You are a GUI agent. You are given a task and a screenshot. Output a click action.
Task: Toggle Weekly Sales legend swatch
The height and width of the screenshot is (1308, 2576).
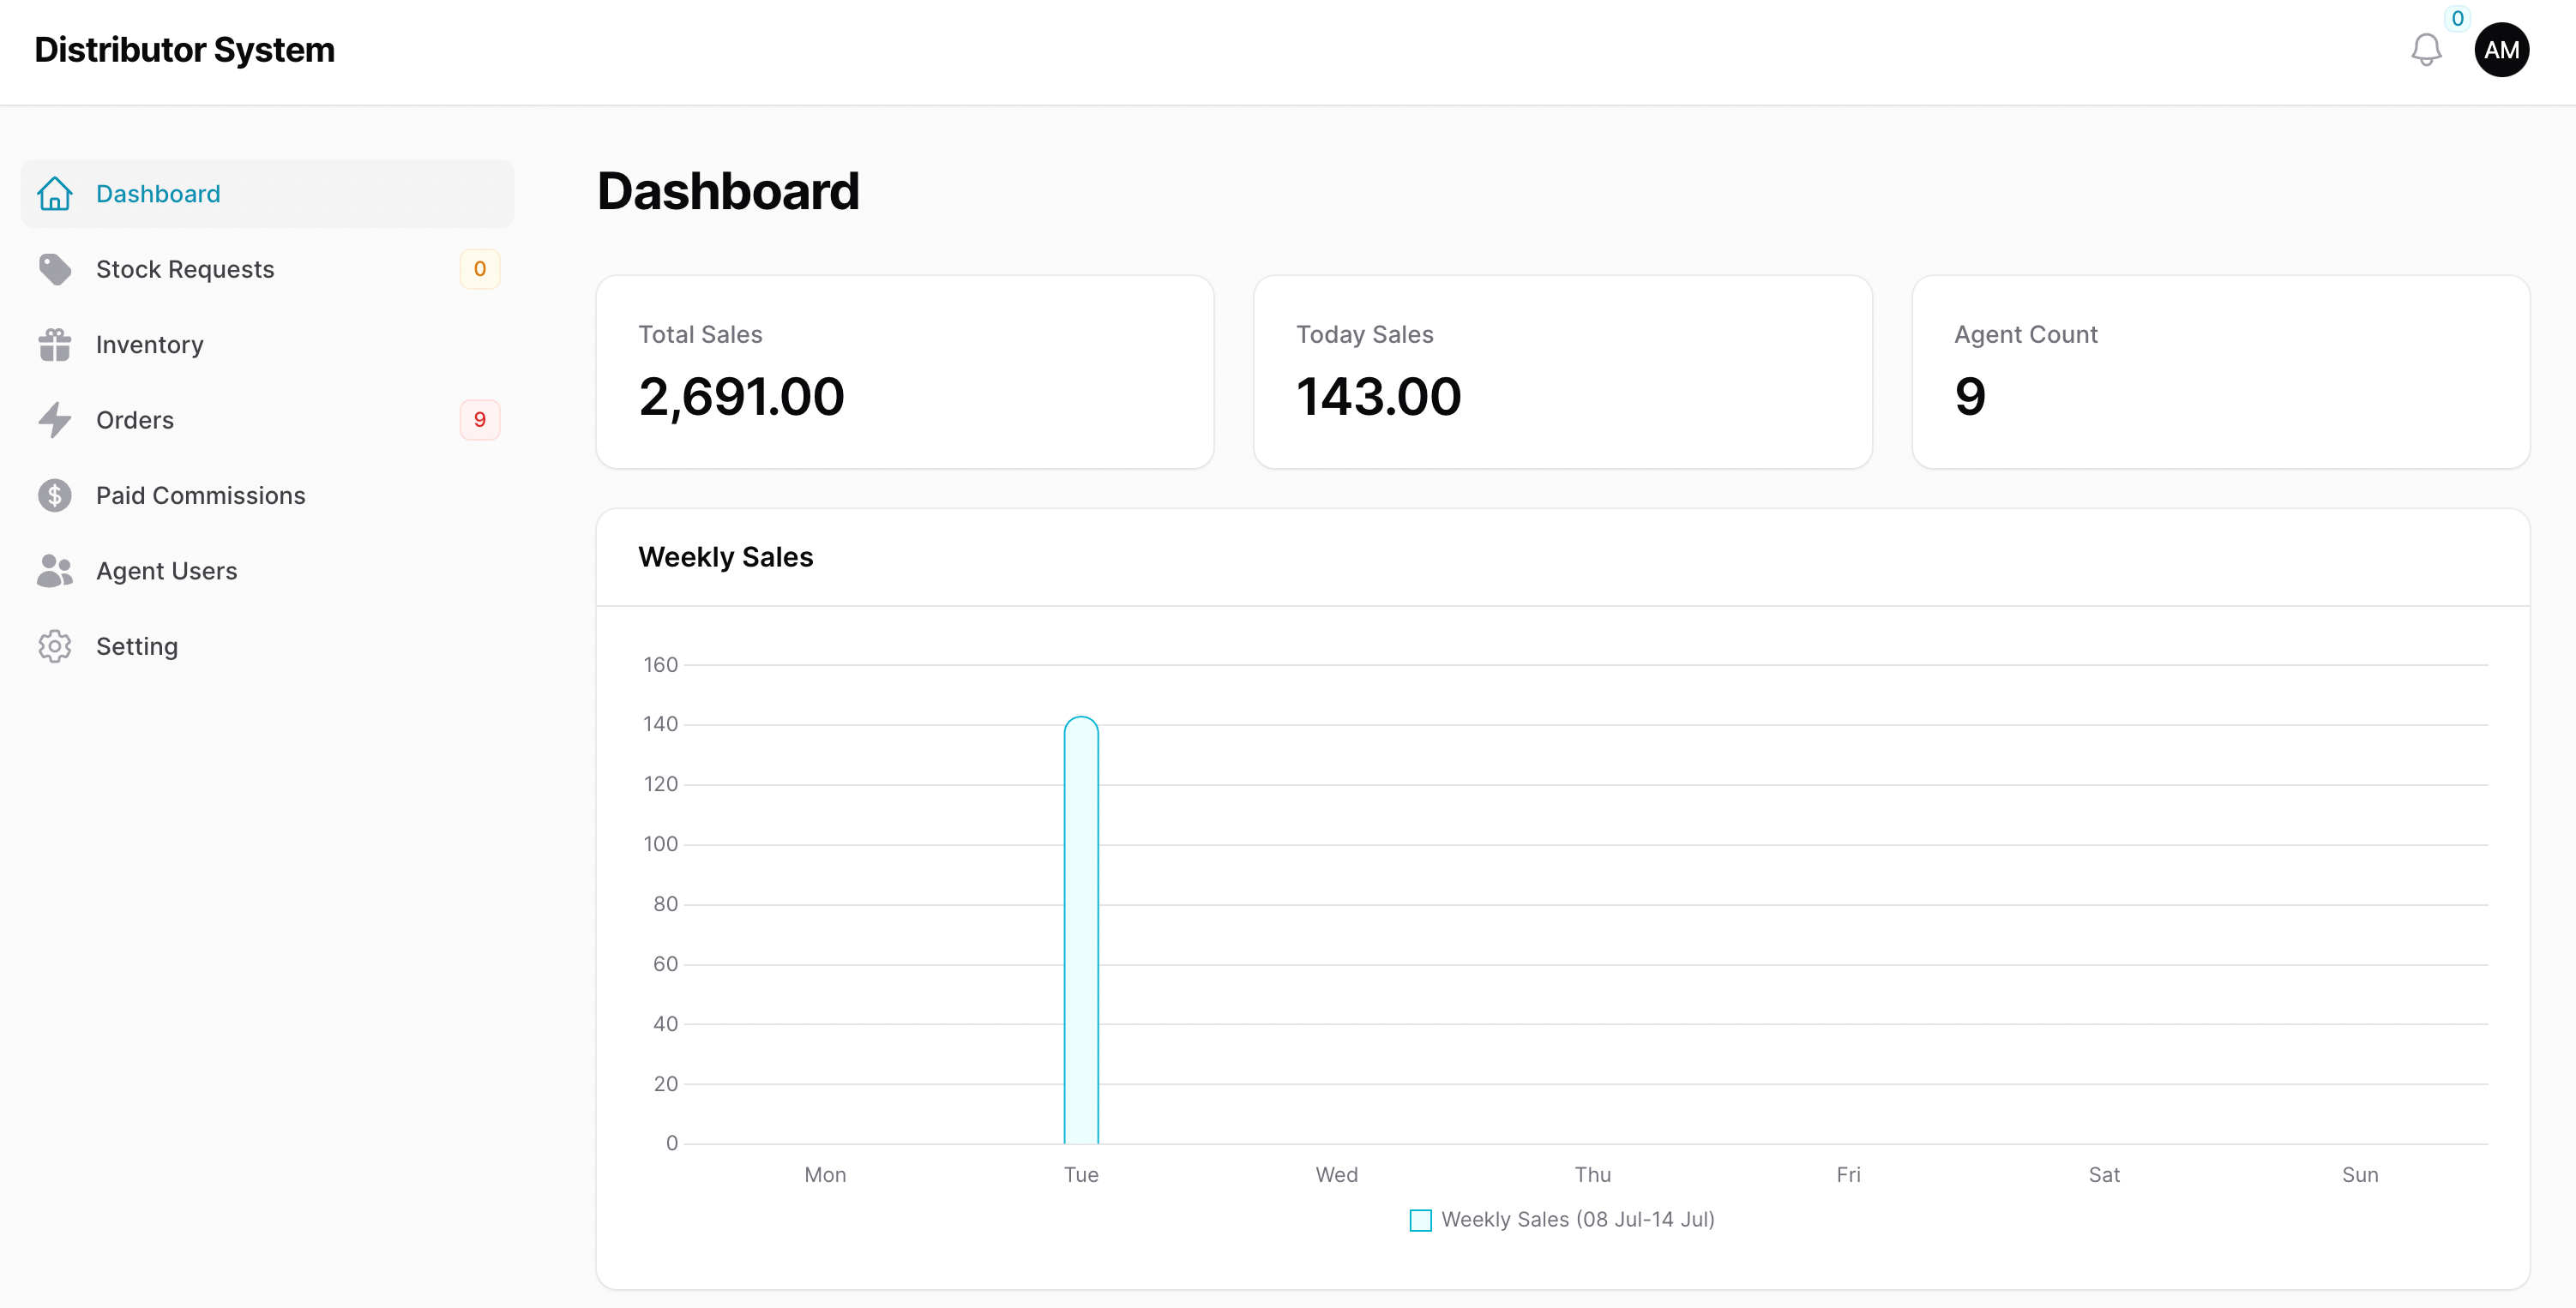point(1420,1220)
